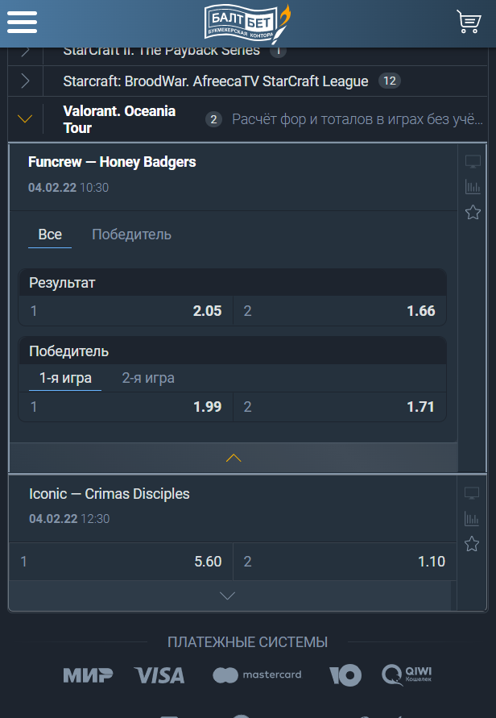496x718 pixels.
Task: Expand Iconic — Crimas Disciples markets
Action: click(227, 596)
